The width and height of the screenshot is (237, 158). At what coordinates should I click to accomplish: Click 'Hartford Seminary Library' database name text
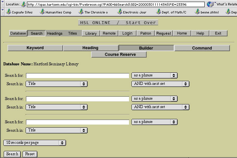pos(56,64)
